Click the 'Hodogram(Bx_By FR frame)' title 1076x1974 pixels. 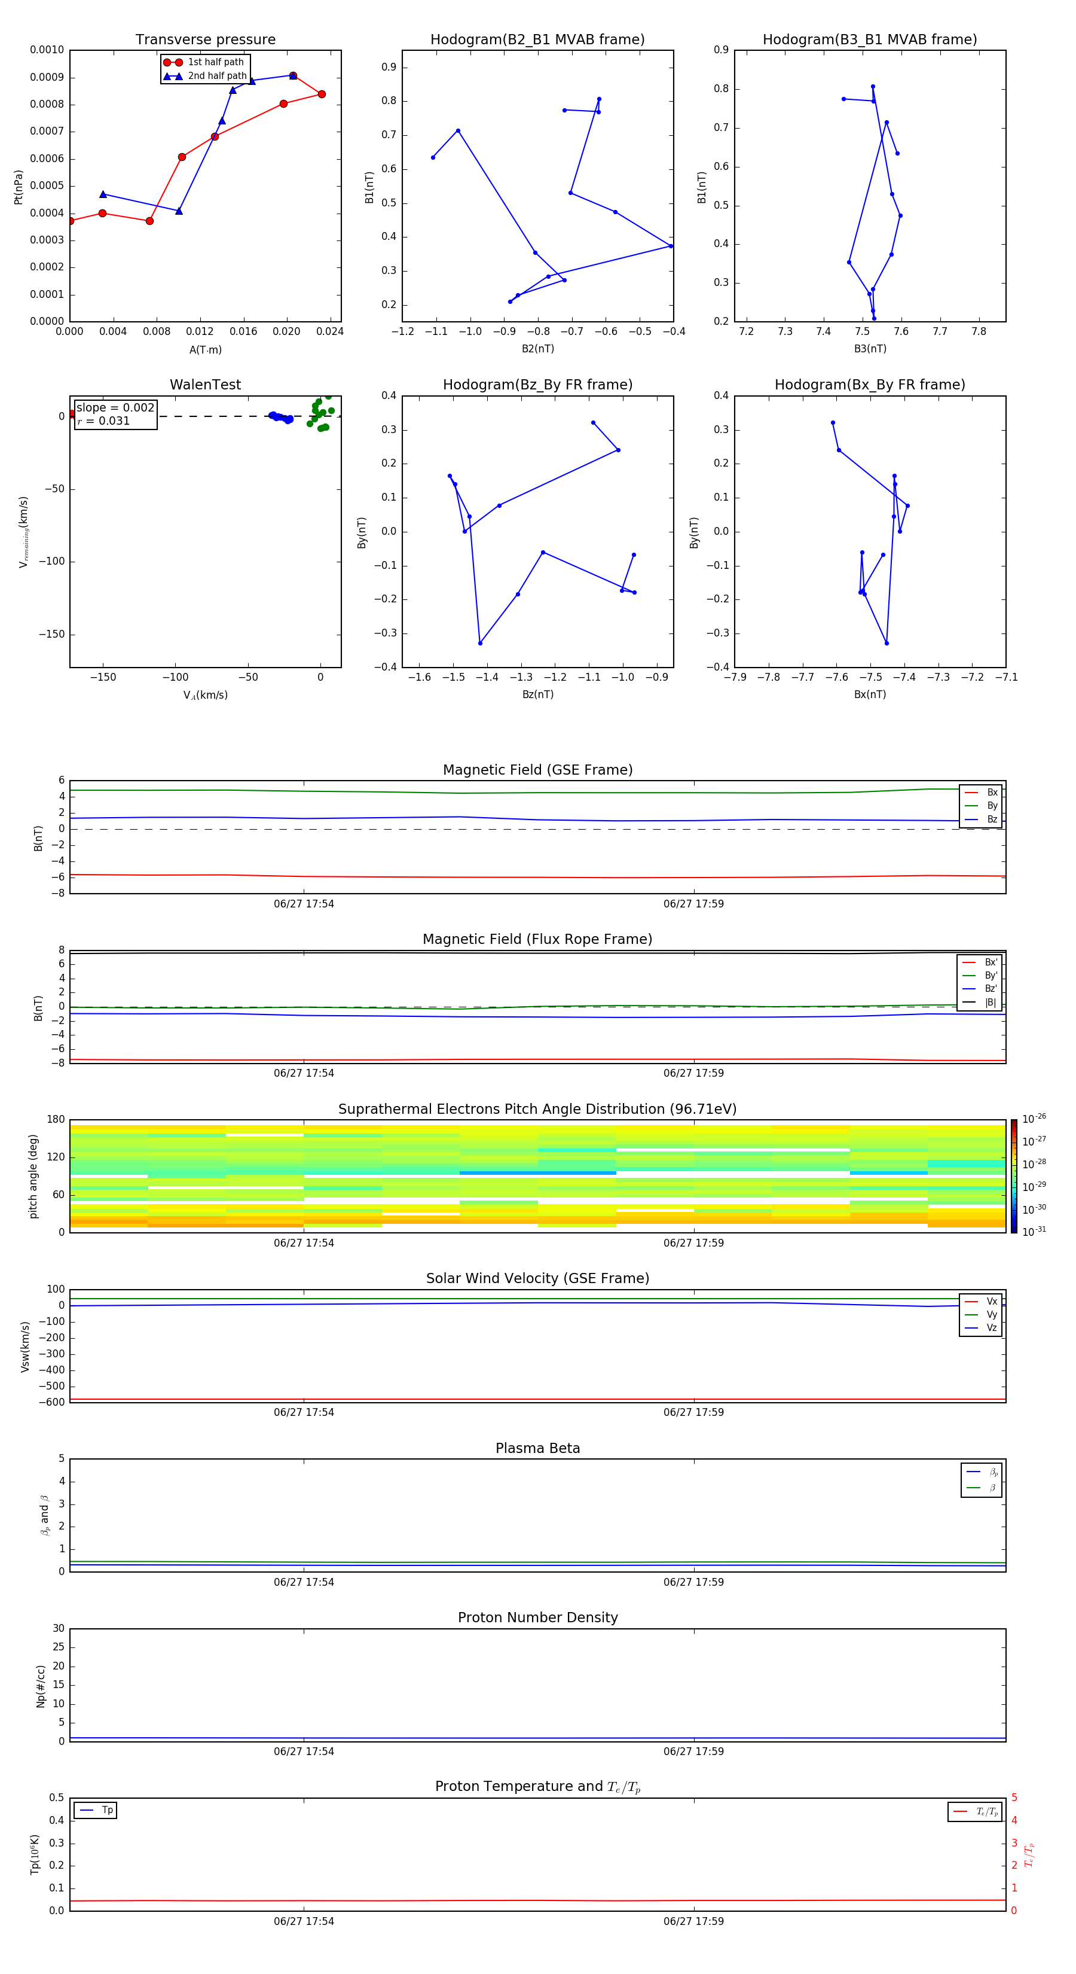(x=870, y=385)
